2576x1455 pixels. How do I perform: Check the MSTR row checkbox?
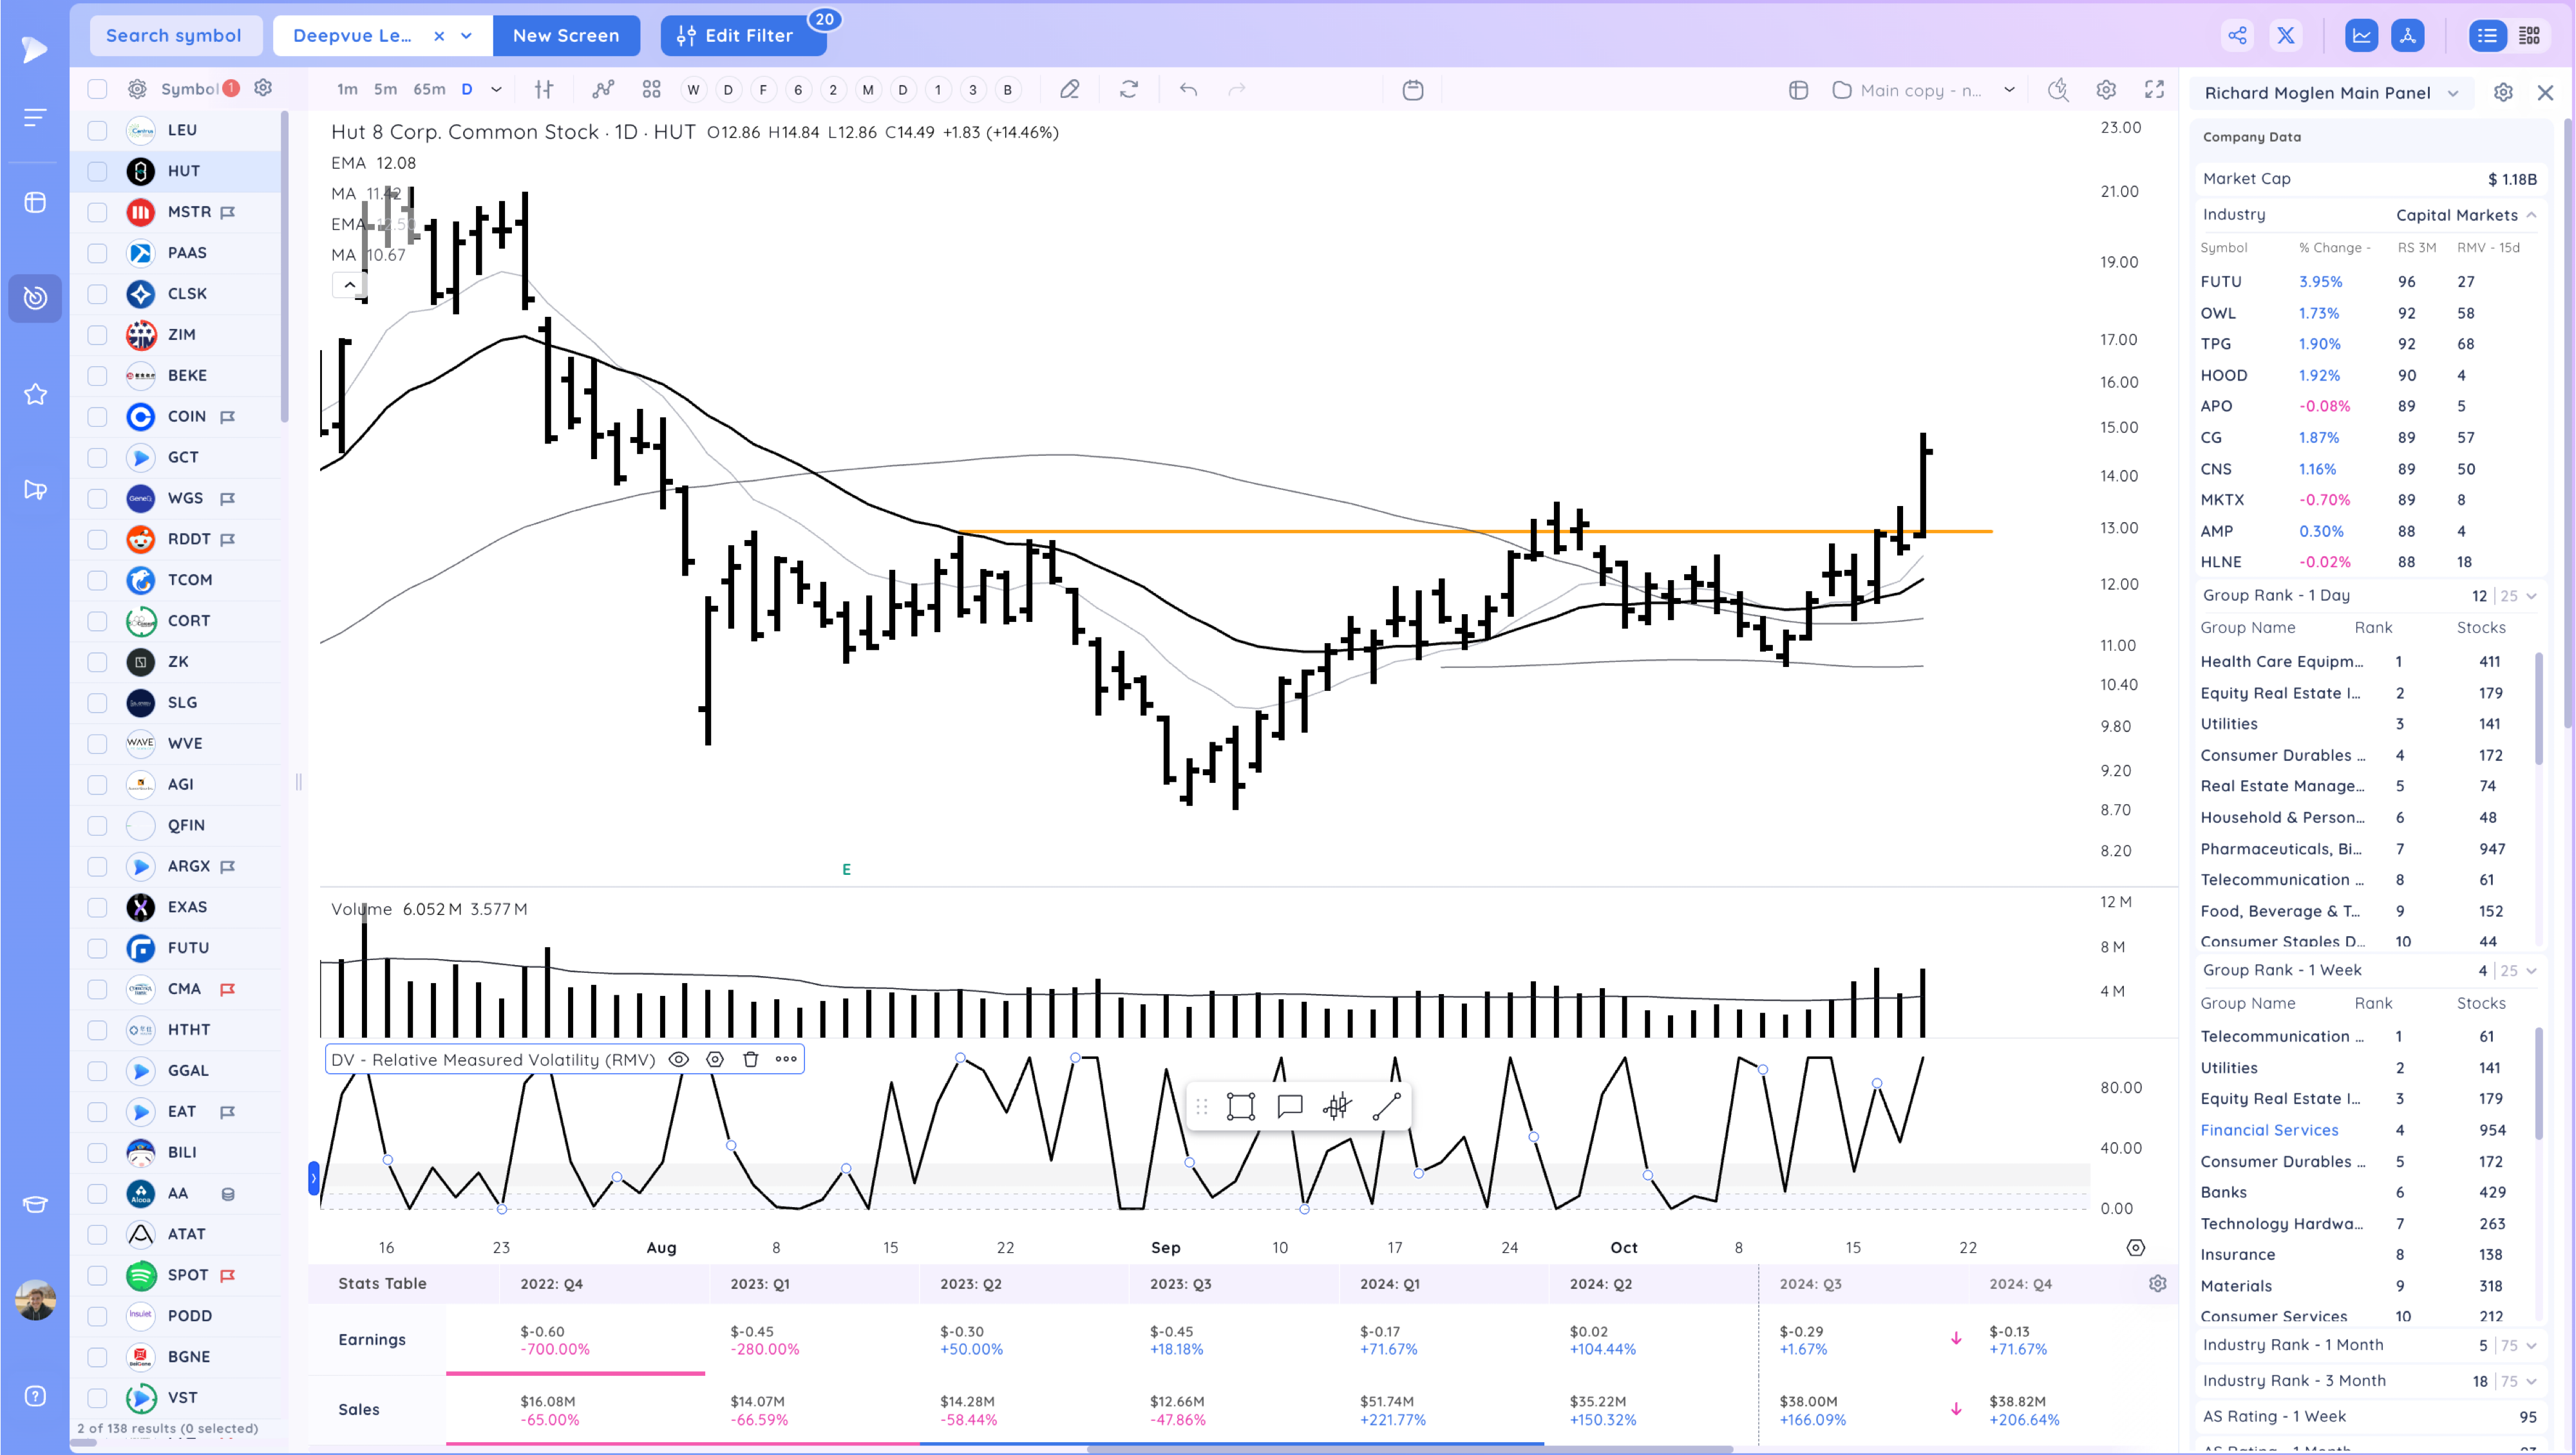coord(97,212)
